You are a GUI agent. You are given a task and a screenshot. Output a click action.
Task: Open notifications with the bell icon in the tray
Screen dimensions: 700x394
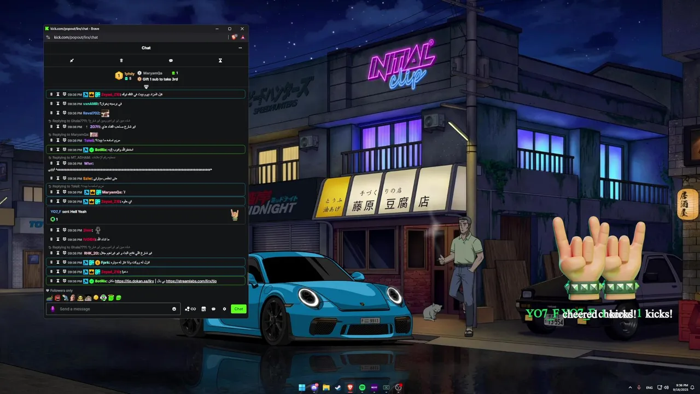tap(693, 387)
